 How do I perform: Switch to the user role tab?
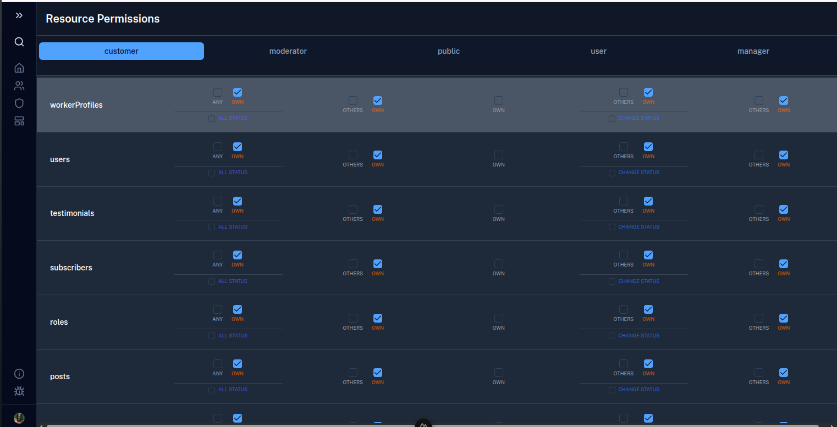coord(598,51)
